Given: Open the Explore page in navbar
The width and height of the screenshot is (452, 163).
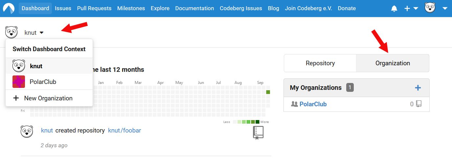Looking at the screenshot, I should [160, 8].
